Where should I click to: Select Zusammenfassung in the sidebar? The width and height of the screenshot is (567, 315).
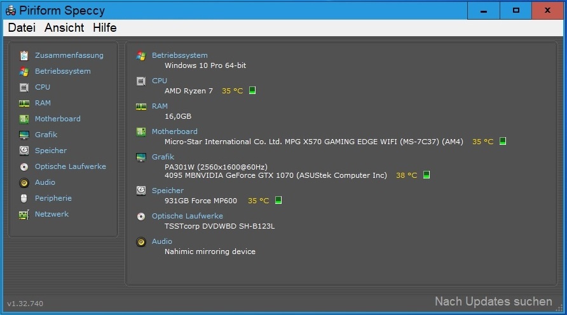click(x=69, y=55)
